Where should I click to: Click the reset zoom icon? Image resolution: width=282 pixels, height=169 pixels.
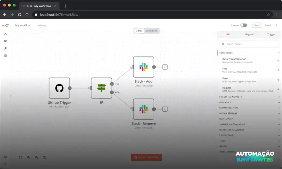point(45,157)
